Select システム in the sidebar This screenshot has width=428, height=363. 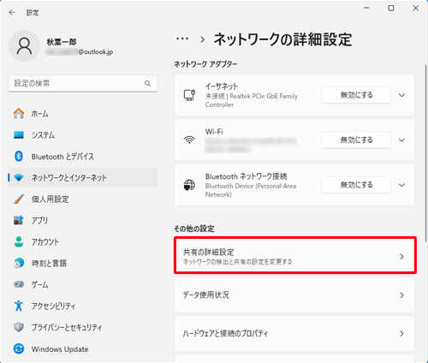[x=83, y=135]
